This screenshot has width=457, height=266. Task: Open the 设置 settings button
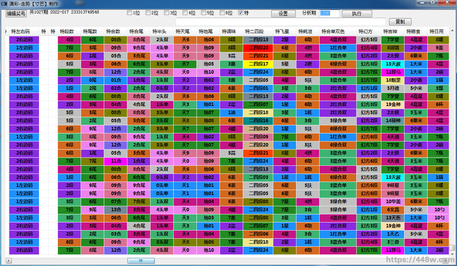(x=283, y=13)
